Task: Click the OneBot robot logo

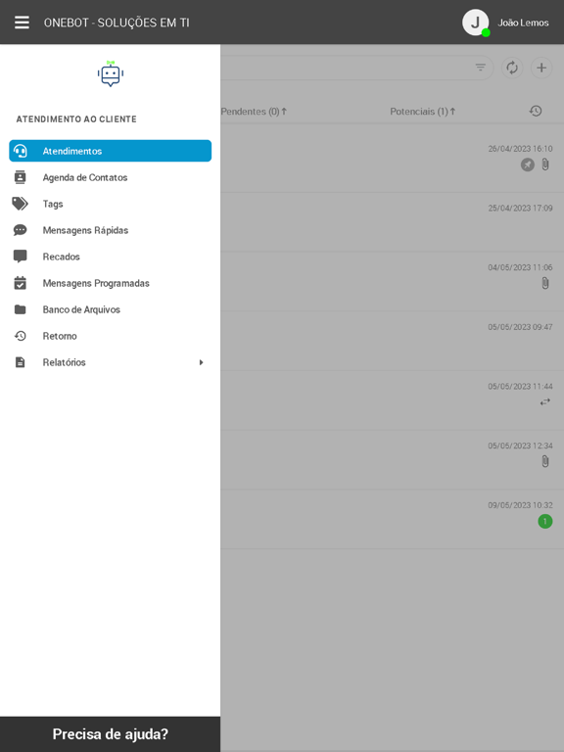Action: coord(111,73)
